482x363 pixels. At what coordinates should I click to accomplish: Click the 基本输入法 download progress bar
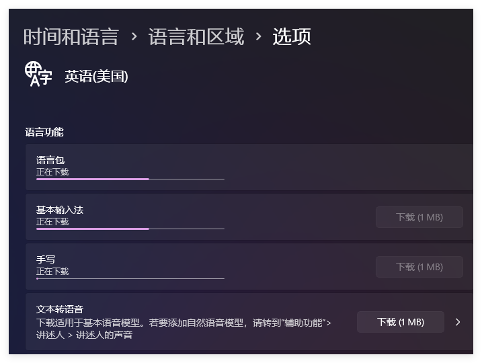(x=130, y=229)
